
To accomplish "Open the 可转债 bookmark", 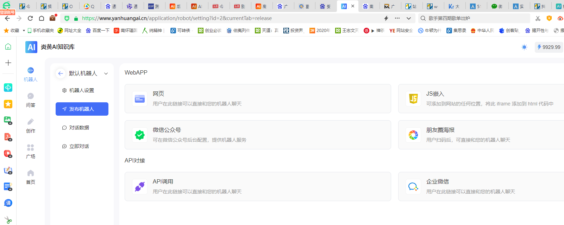I will (x=180, y=31).
